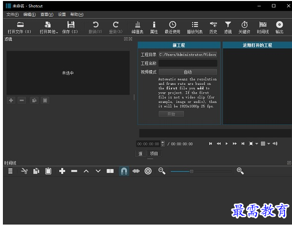Viewport: 292px width, 226px height.
Task: Toggle timeline snapping magnet
Action: pyautogui.click(x=124, y=171)
